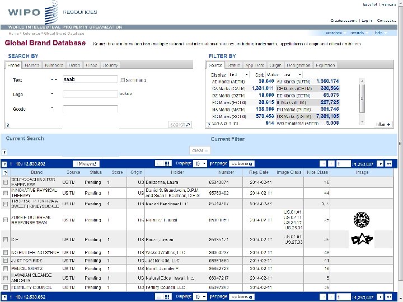
Task: Go to last page via top bar arrow
Action: [x=388, y=163]
